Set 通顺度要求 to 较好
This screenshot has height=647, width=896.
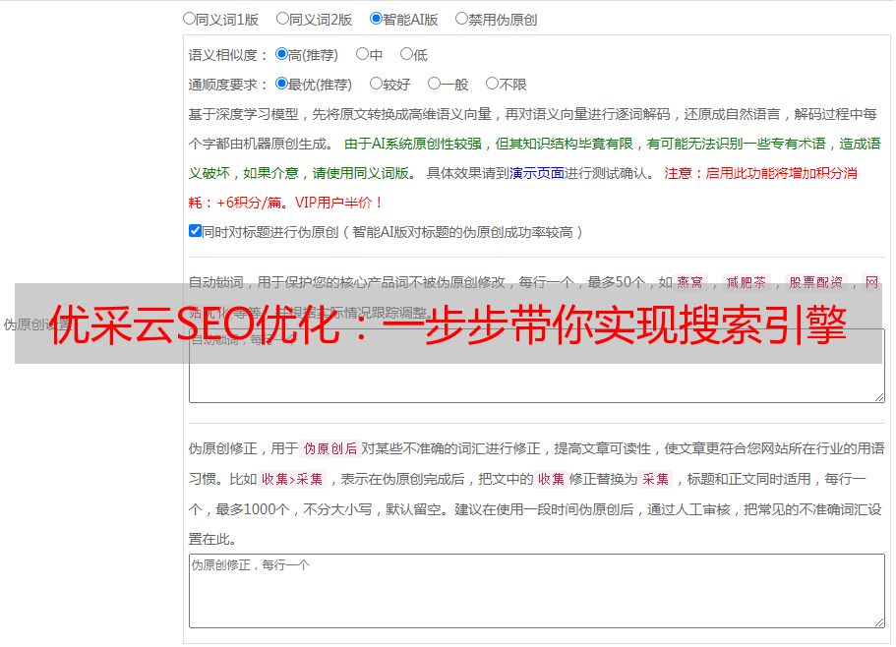click(376, 85)
